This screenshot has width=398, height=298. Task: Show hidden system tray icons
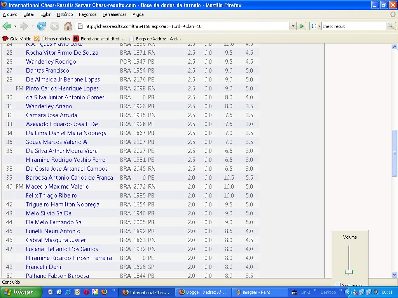coord(348,293)
